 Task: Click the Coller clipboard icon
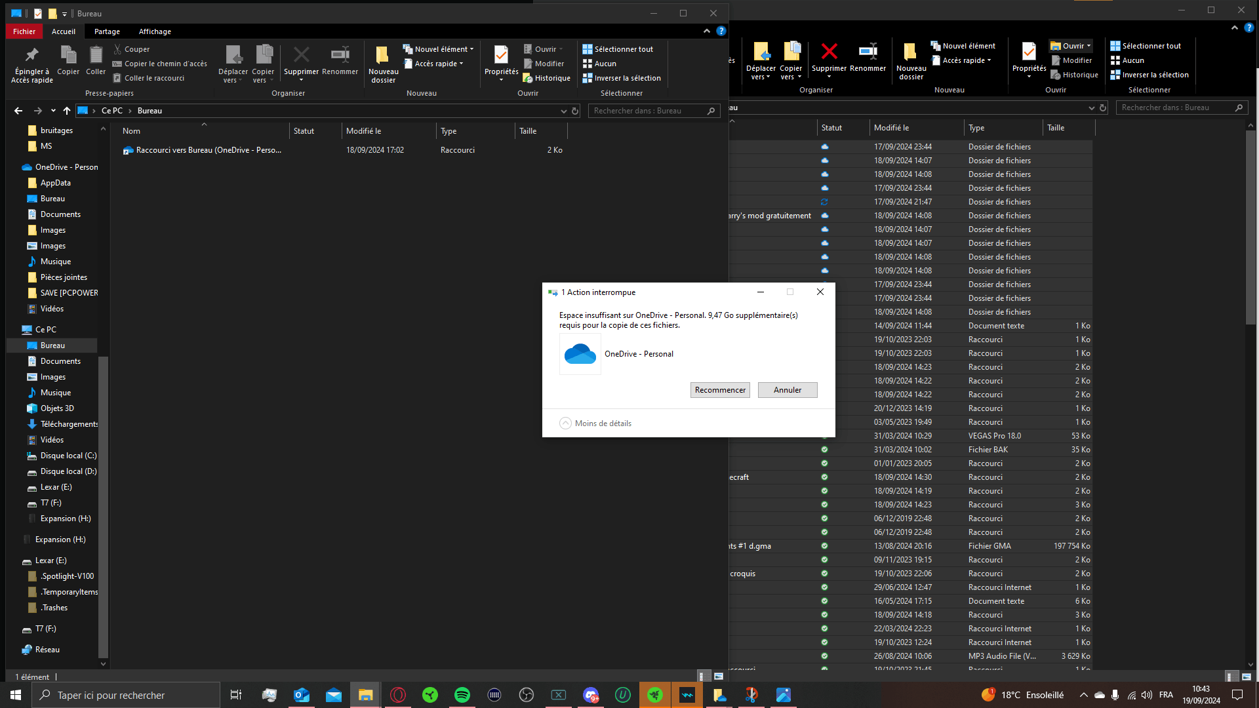click(x=96, y=55)
